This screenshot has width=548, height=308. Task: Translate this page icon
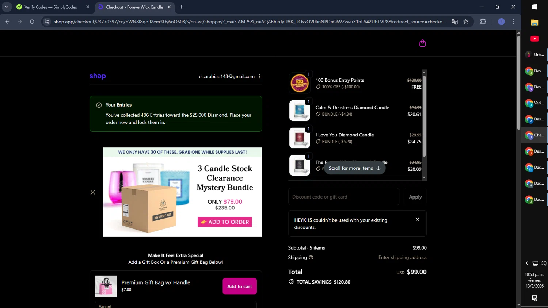pos(455,22)
